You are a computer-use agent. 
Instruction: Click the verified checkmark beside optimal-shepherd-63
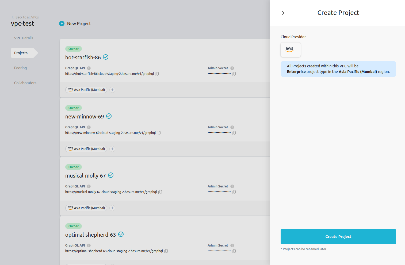(121, 234)
